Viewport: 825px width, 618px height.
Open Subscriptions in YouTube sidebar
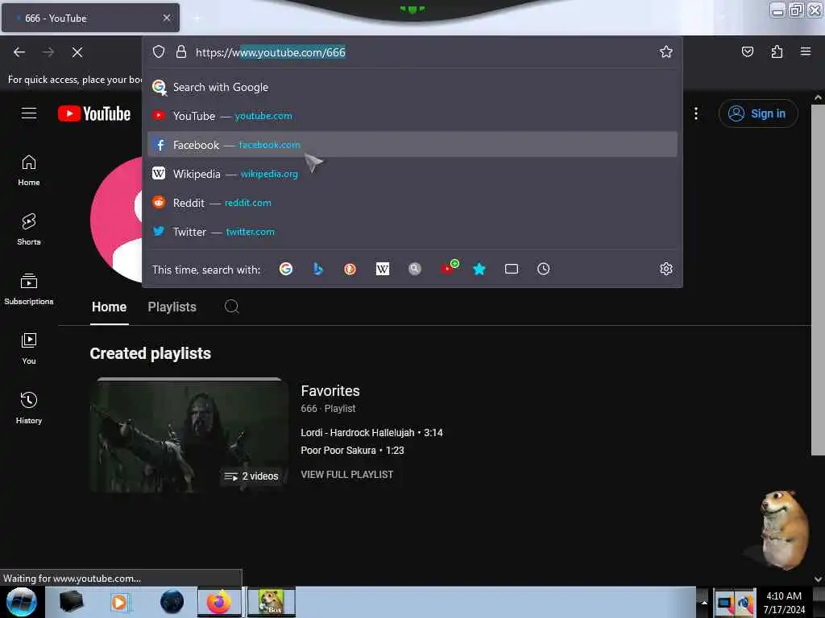coord(29,289)
